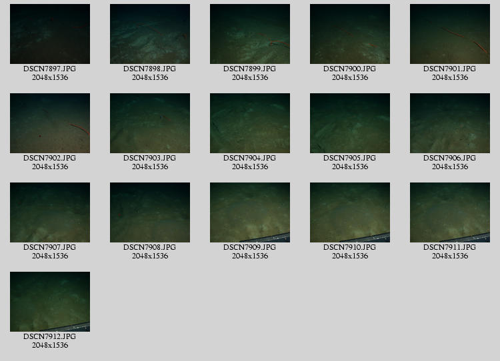Select the file name DSCN7906.JPG
The height and width of the screenshot is (361, 500).
point(449,158)
